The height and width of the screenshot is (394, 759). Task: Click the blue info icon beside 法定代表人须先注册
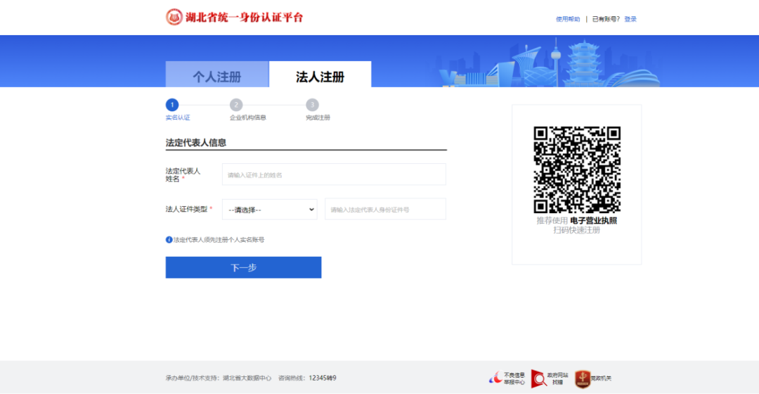point(169,240)
